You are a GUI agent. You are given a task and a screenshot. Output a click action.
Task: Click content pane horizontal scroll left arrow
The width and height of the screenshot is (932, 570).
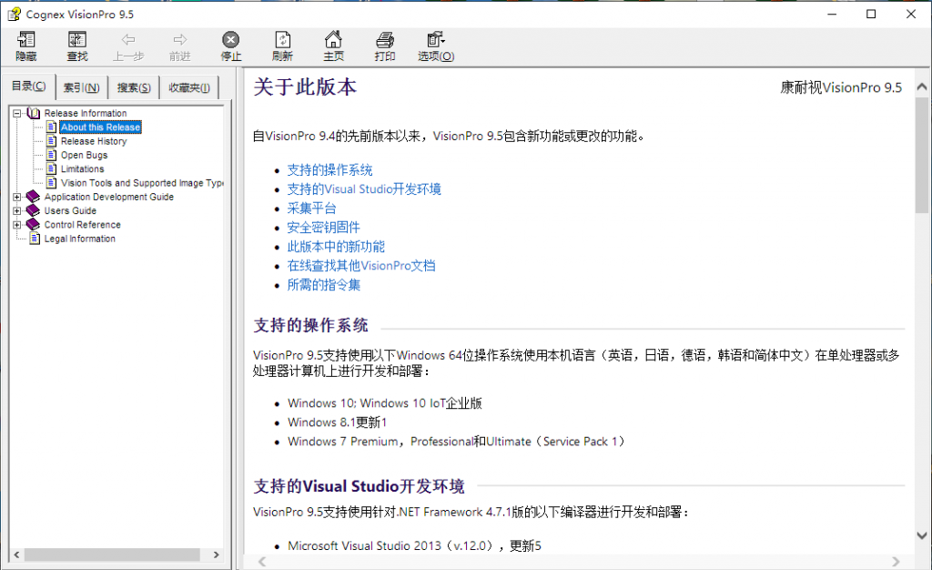click(262, 562)
